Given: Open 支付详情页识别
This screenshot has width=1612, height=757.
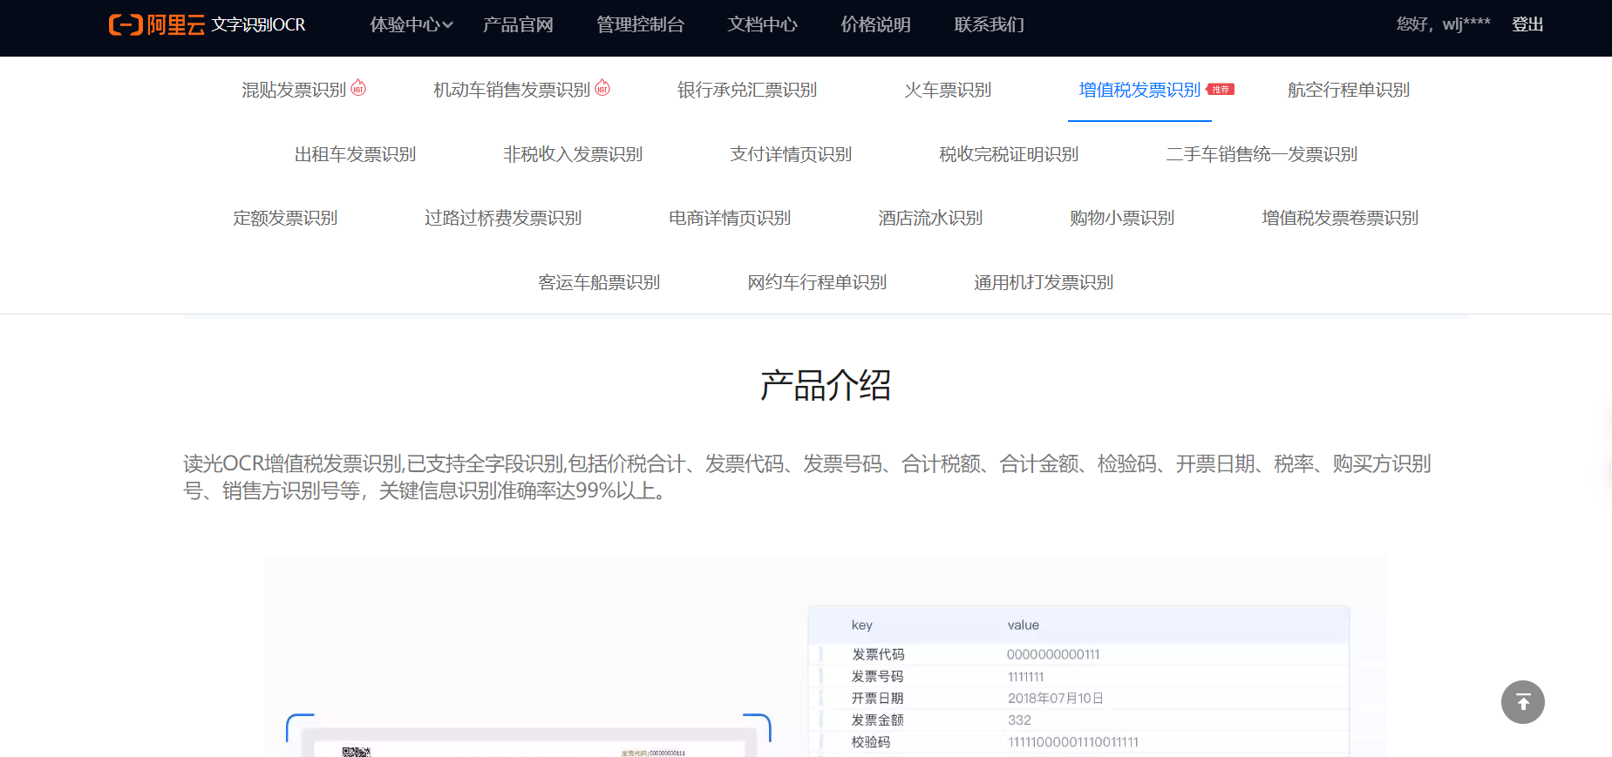Looking at the screenshot, I should point(791,154).
